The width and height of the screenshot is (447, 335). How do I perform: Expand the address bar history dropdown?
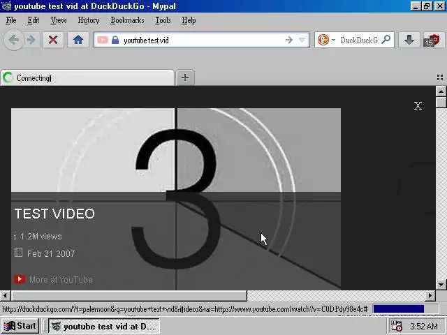(302, 40)
